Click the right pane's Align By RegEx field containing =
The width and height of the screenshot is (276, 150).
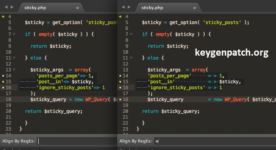[x=215, y=141]
